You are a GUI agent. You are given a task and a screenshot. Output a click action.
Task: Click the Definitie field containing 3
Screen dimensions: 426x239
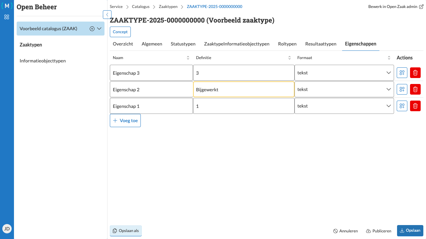(244, 73)
